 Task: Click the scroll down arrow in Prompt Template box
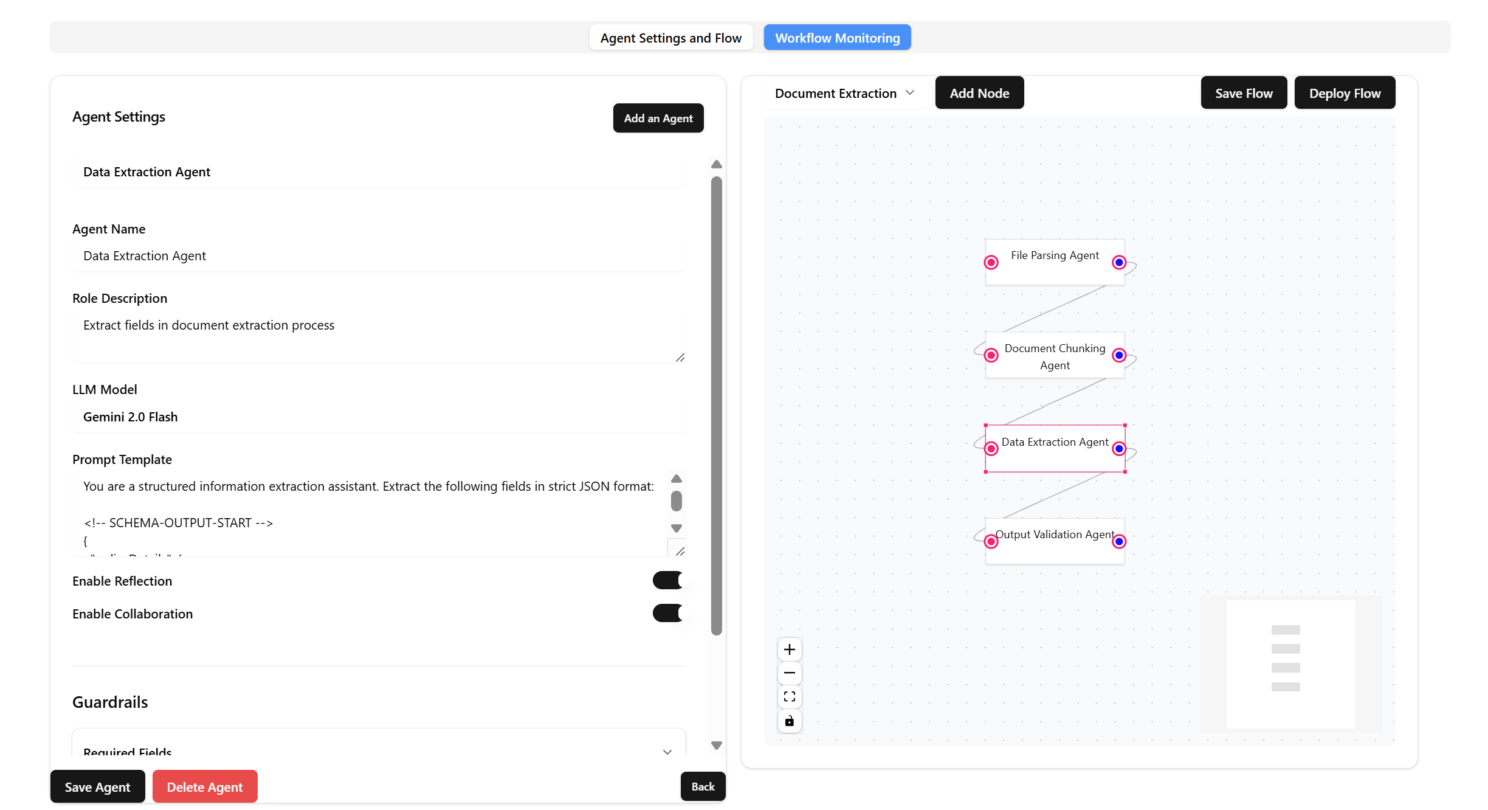676,528
